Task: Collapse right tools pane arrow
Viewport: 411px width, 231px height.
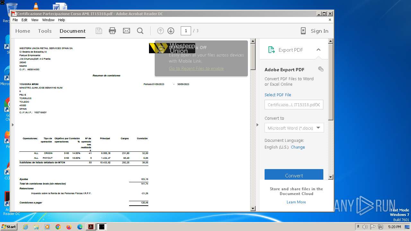Action: [257, 125]
